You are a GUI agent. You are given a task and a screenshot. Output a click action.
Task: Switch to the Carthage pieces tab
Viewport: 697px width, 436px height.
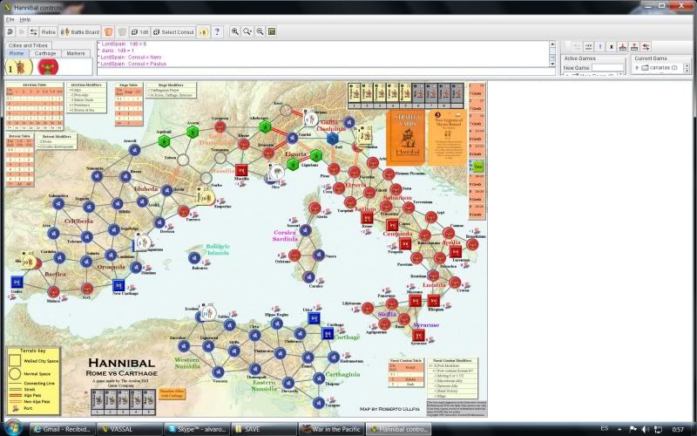[45, 53]
